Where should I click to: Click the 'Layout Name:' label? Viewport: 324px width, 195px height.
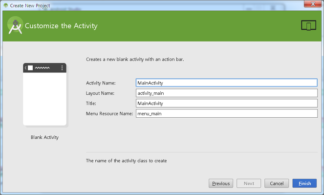pos(100,93)
